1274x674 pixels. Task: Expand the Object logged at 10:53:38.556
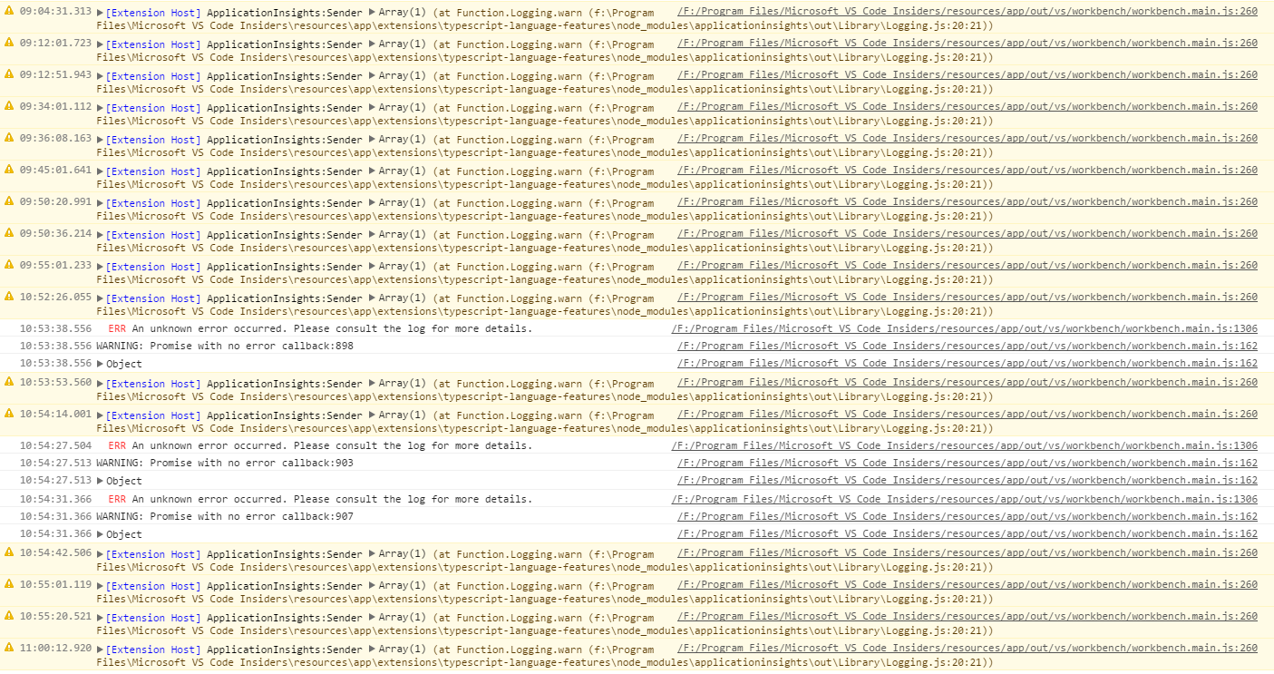(x=101, y=364)
